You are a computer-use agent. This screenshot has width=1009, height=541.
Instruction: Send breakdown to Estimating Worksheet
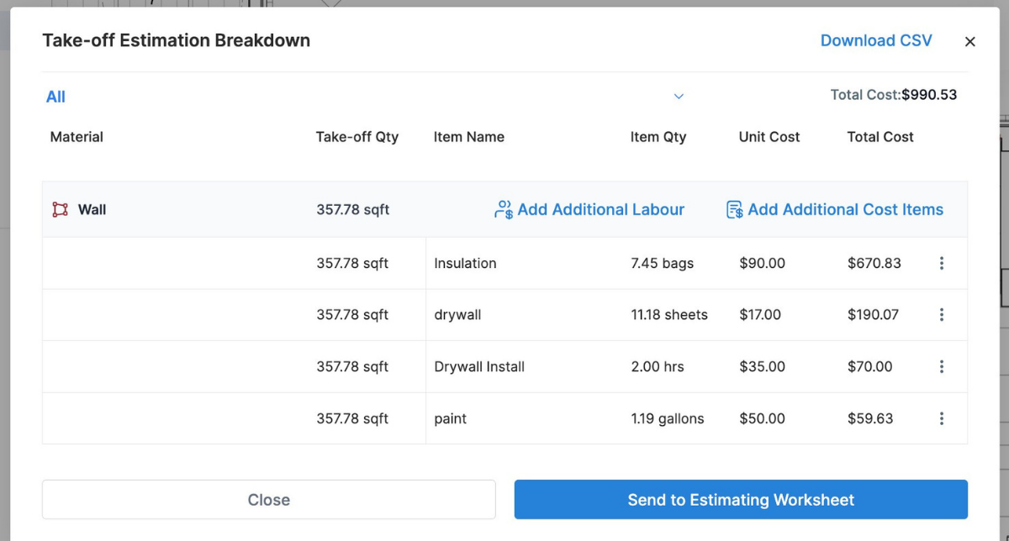coord(740,499)
